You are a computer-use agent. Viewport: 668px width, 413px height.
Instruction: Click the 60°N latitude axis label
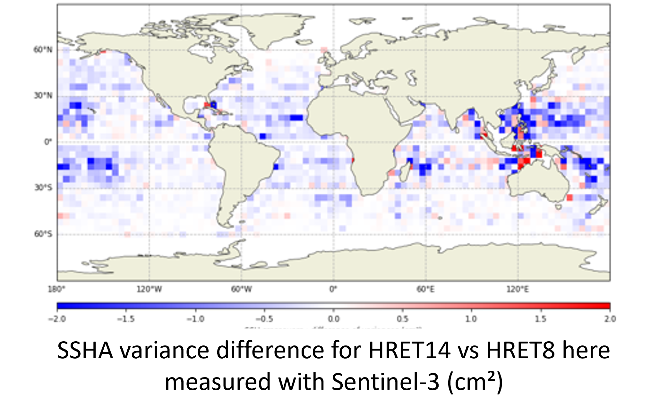pos(43,50)
